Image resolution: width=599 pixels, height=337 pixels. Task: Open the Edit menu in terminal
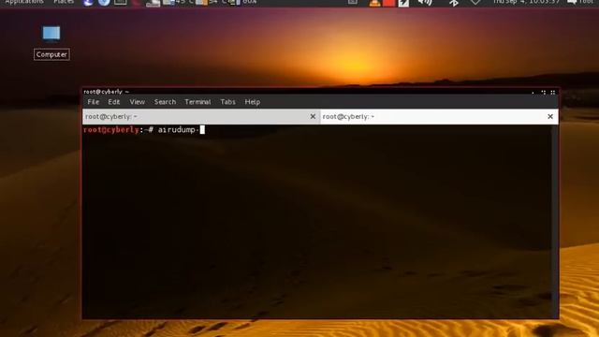pos(114,102)
